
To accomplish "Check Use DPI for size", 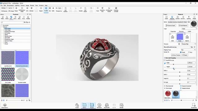I will tap(165, 60).
